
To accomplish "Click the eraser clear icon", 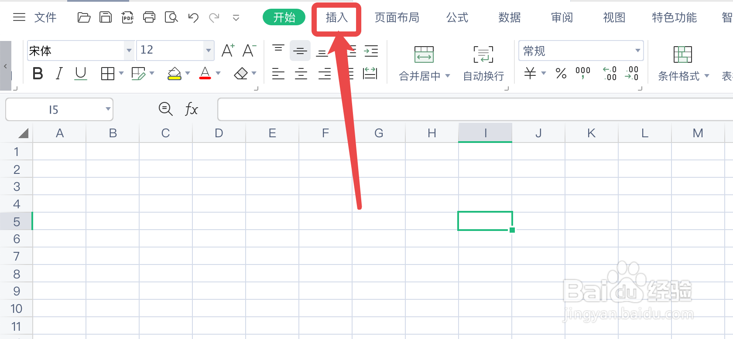I will pos(241,74).
